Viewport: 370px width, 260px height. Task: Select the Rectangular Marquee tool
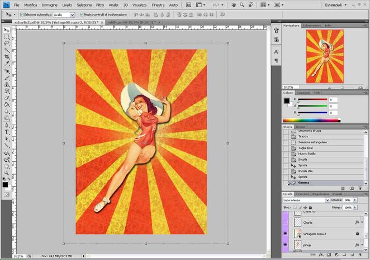(x=7, y=37)
